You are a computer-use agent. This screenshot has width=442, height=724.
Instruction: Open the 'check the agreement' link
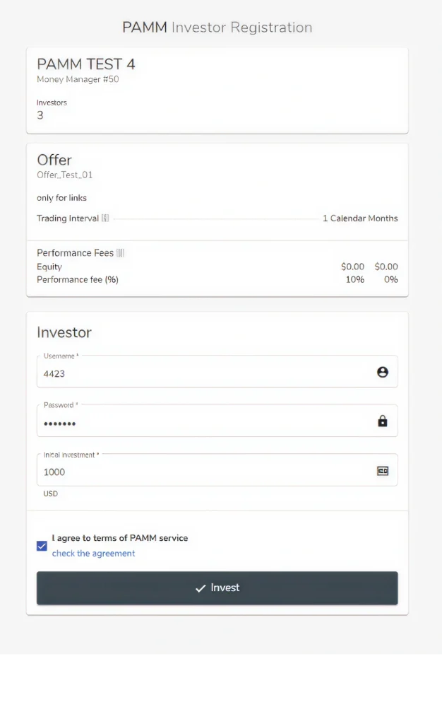click(93, 553)
